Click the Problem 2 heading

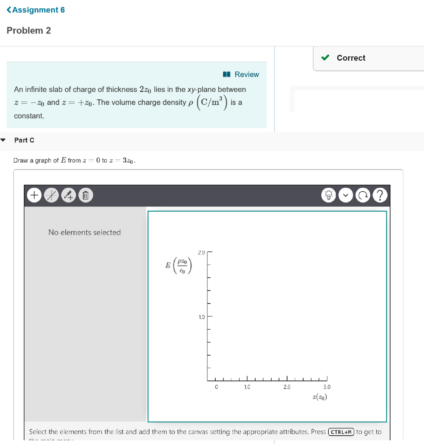[x=29, y=30]
